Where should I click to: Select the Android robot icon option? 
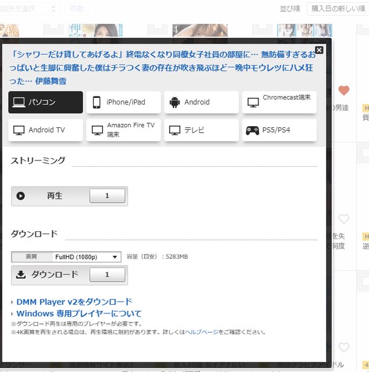coord(174,102)
